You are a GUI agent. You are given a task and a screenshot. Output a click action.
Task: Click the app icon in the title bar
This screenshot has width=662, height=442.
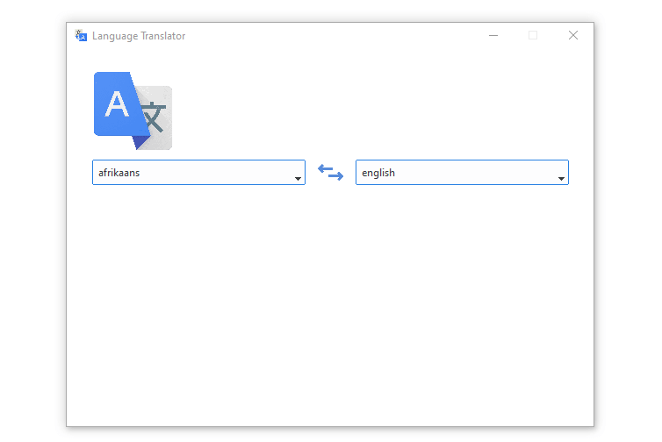(x=82, y=36)
